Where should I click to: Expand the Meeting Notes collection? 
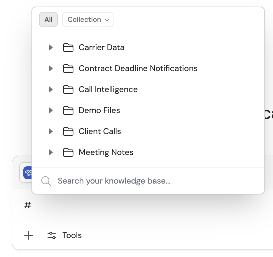pyautogui.click(x=51, y=152)
